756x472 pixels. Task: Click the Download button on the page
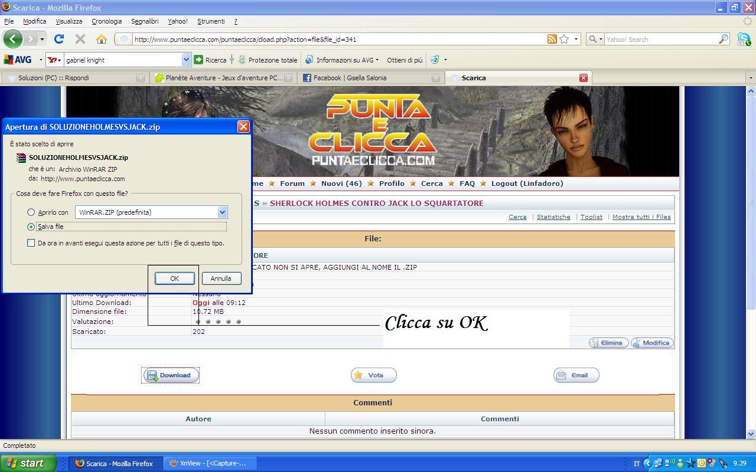coord(171,375)
